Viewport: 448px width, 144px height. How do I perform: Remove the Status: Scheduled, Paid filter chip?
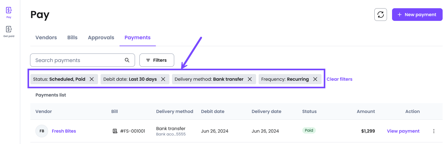(x=92, y=79)
